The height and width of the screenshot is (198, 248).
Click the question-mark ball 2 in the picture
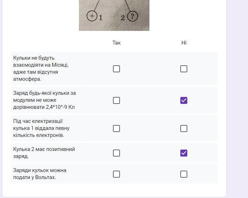tap(132, 16)
